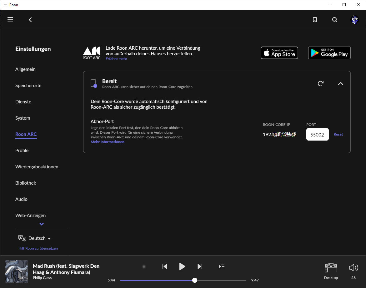Click the Einstellungen heading
Image resolution: width=366 pixels, height=288 pixels.
tap(33, 49)
